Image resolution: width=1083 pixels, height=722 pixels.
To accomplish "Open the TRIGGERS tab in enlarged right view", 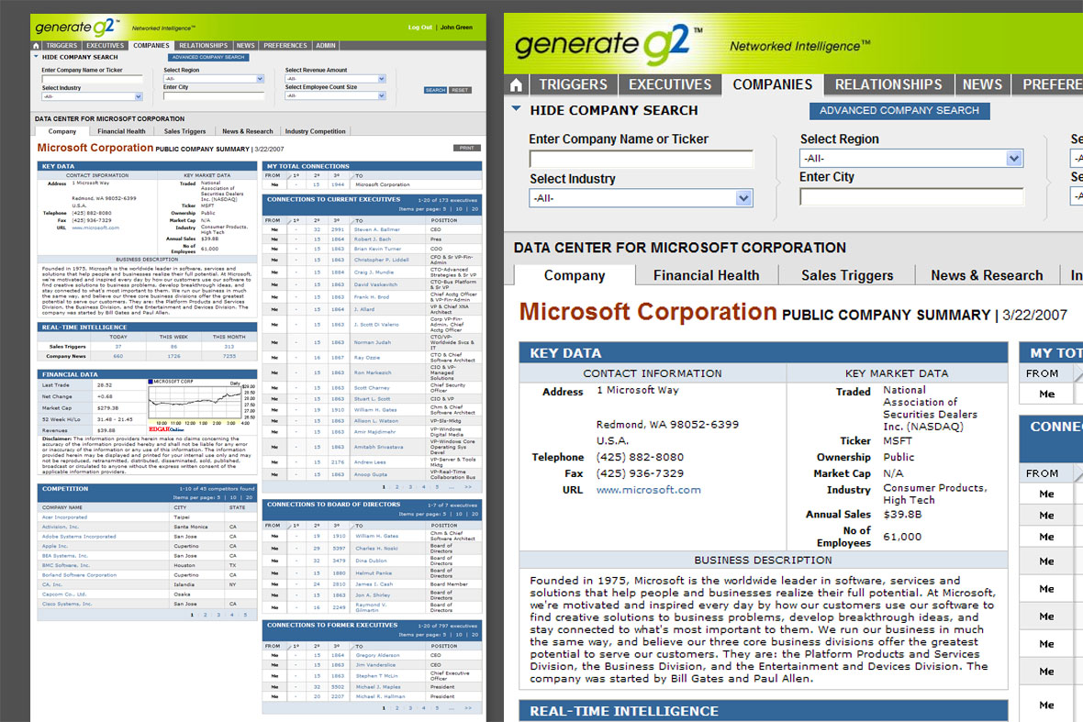I will (x=574, y=84).
